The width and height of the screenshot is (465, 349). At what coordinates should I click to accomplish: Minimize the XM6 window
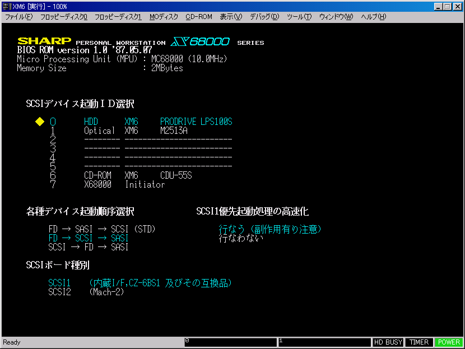[438, 7]
